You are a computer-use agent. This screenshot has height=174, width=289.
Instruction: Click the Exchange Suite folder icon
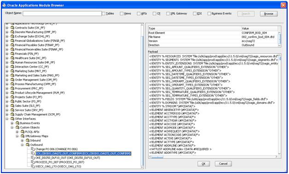click(x=12, y=36)
